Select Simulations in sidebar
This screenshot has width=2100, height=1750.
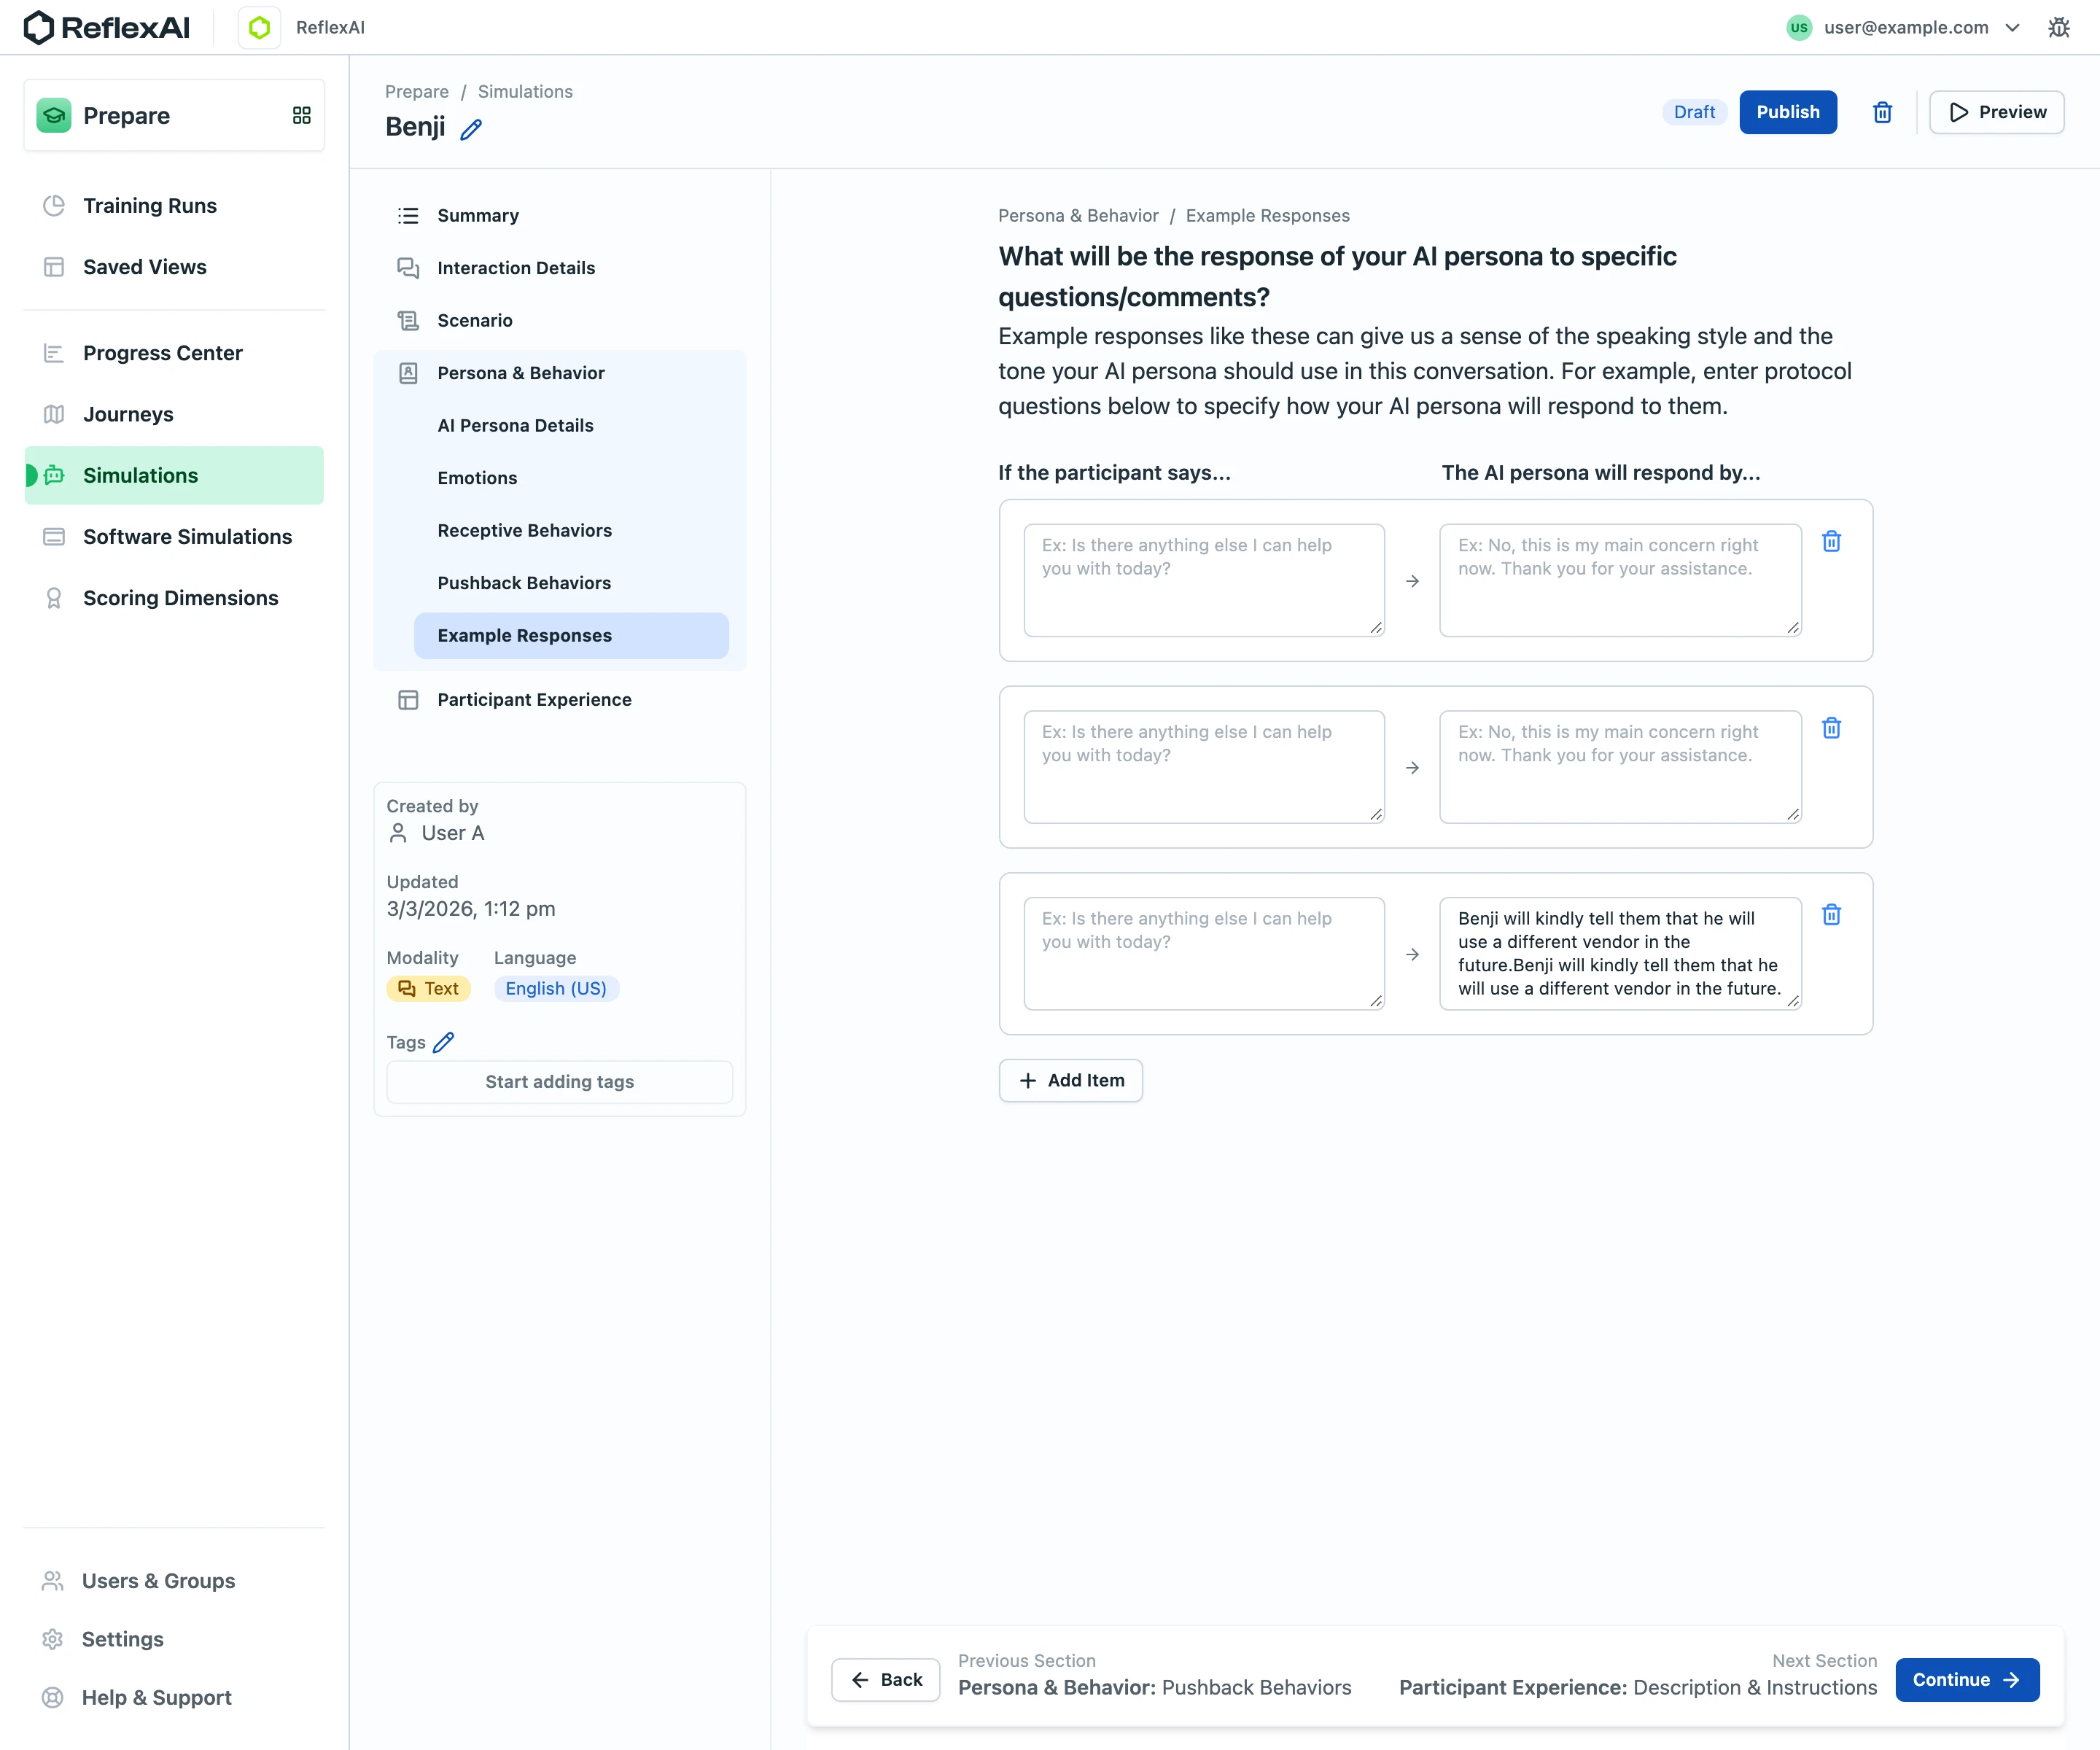[174, 475]
